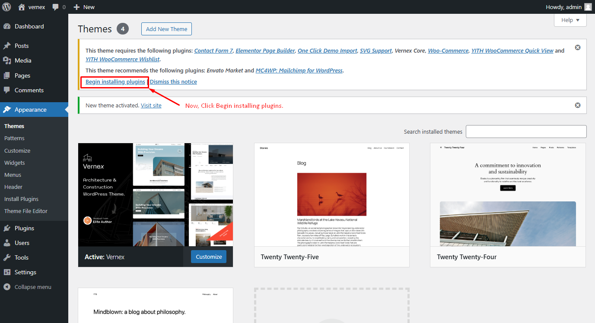This screenshot has height=323, width=595.
Task: Select the Patterns submenu item
Action: click(x=14, y=138)
